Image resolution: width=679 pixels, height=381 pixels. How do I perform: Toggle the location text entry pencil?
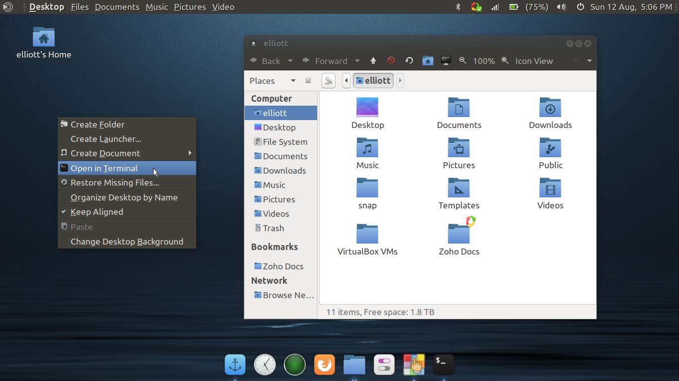[x=329, y=80]
